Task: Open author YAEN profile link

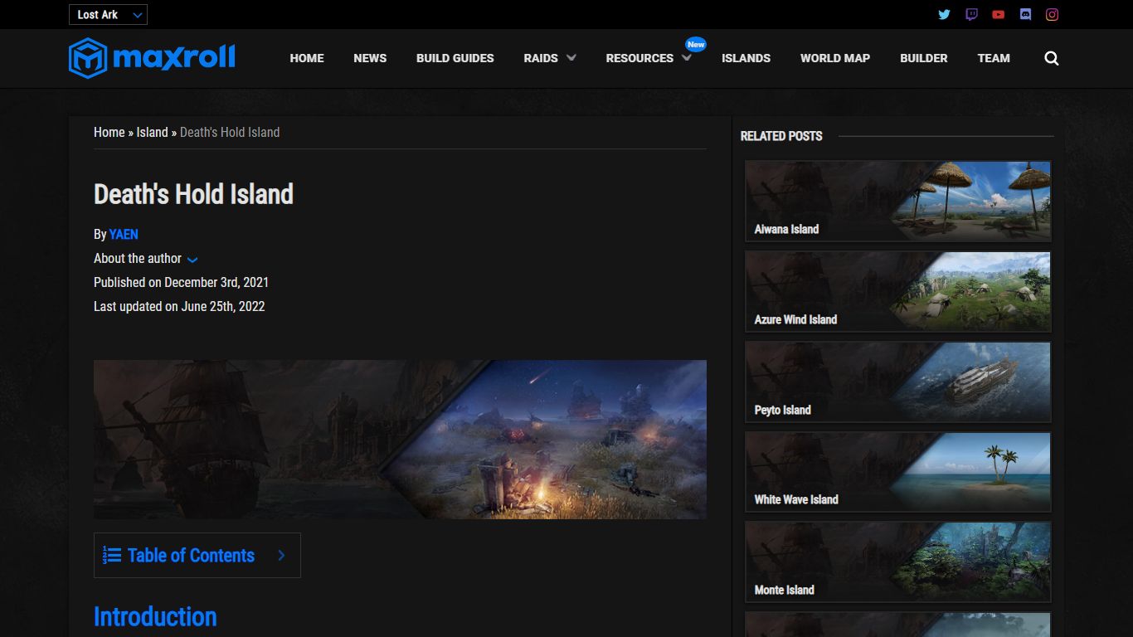Action: (x=124, y=235)
